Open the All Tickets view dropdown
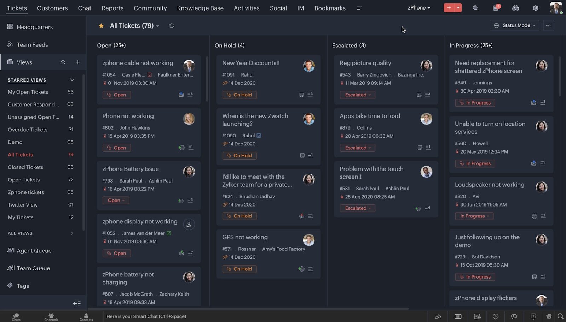The image size is (566, 322). 158,26
